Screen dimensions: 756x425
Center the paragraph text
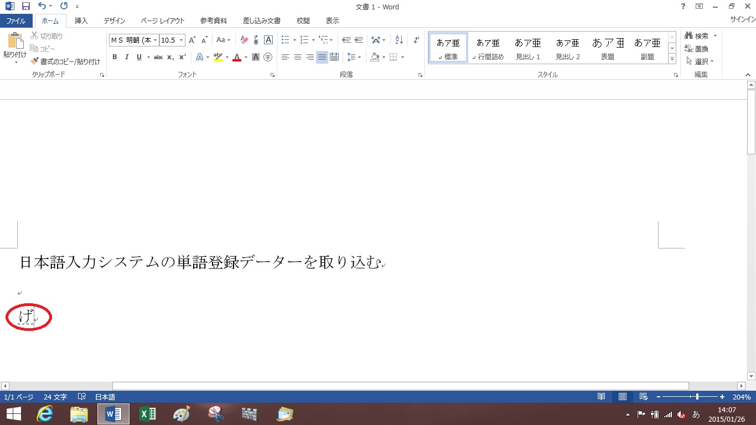[297, 57]
